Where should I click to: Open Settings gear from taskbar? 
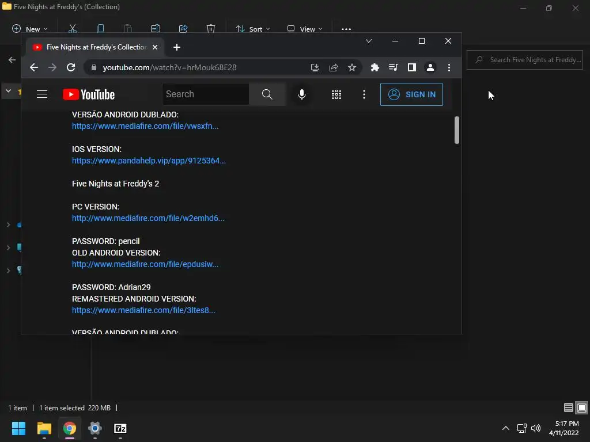tap(95, 428)
